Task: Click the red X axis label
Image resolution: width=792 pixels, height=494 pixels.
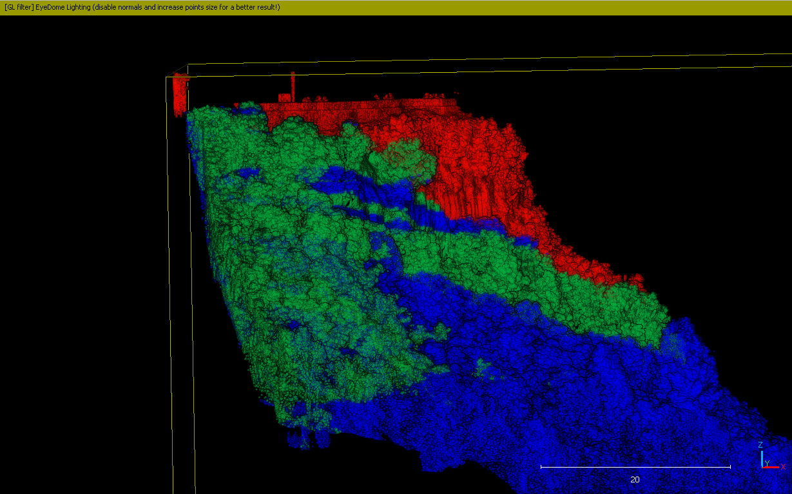Action: [x=782, y=466]
